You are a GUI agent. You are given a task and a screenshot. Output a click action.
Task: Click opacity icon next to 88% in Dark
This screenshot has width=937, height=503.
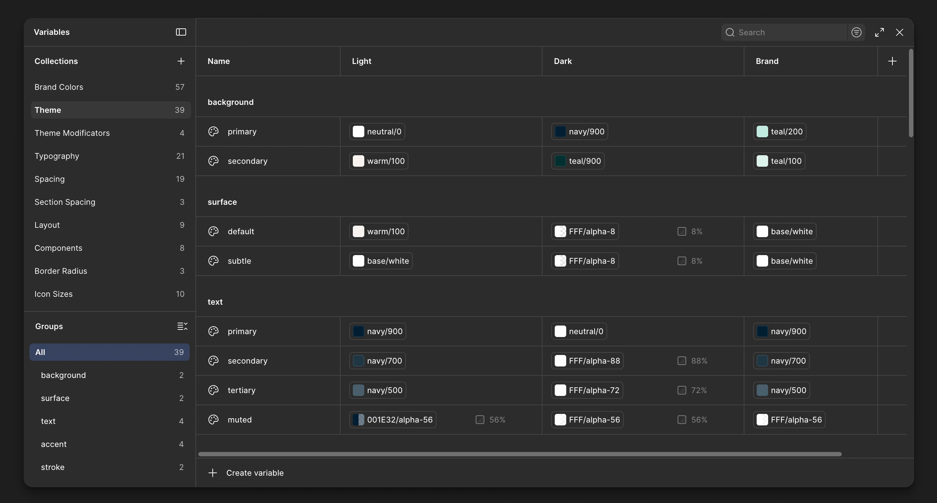(x=682, y=361)
